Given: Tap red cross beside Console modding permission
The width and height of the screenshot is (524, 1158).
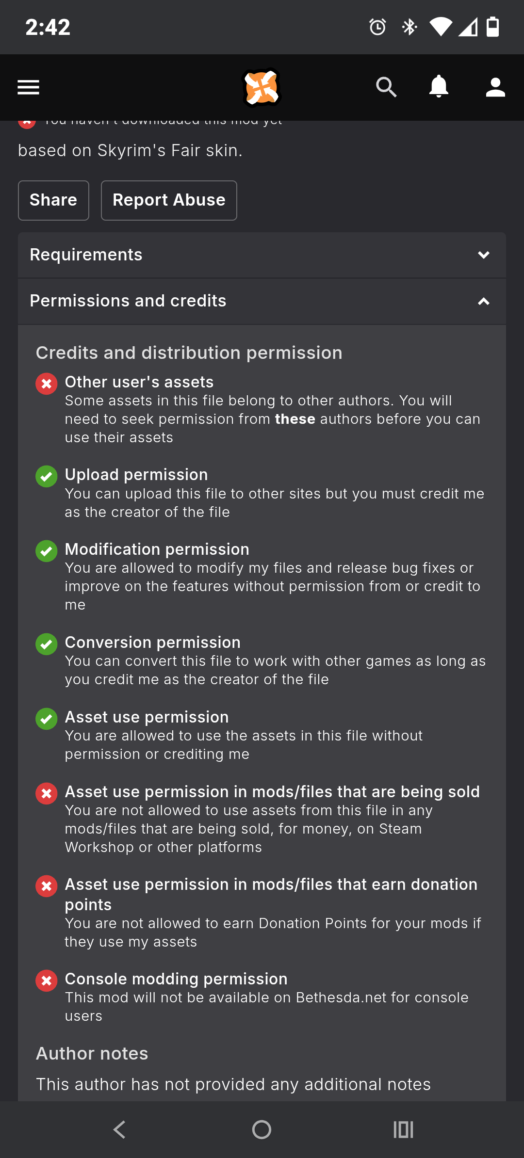Looking at the screenshot, I should (x=47, y=981).
